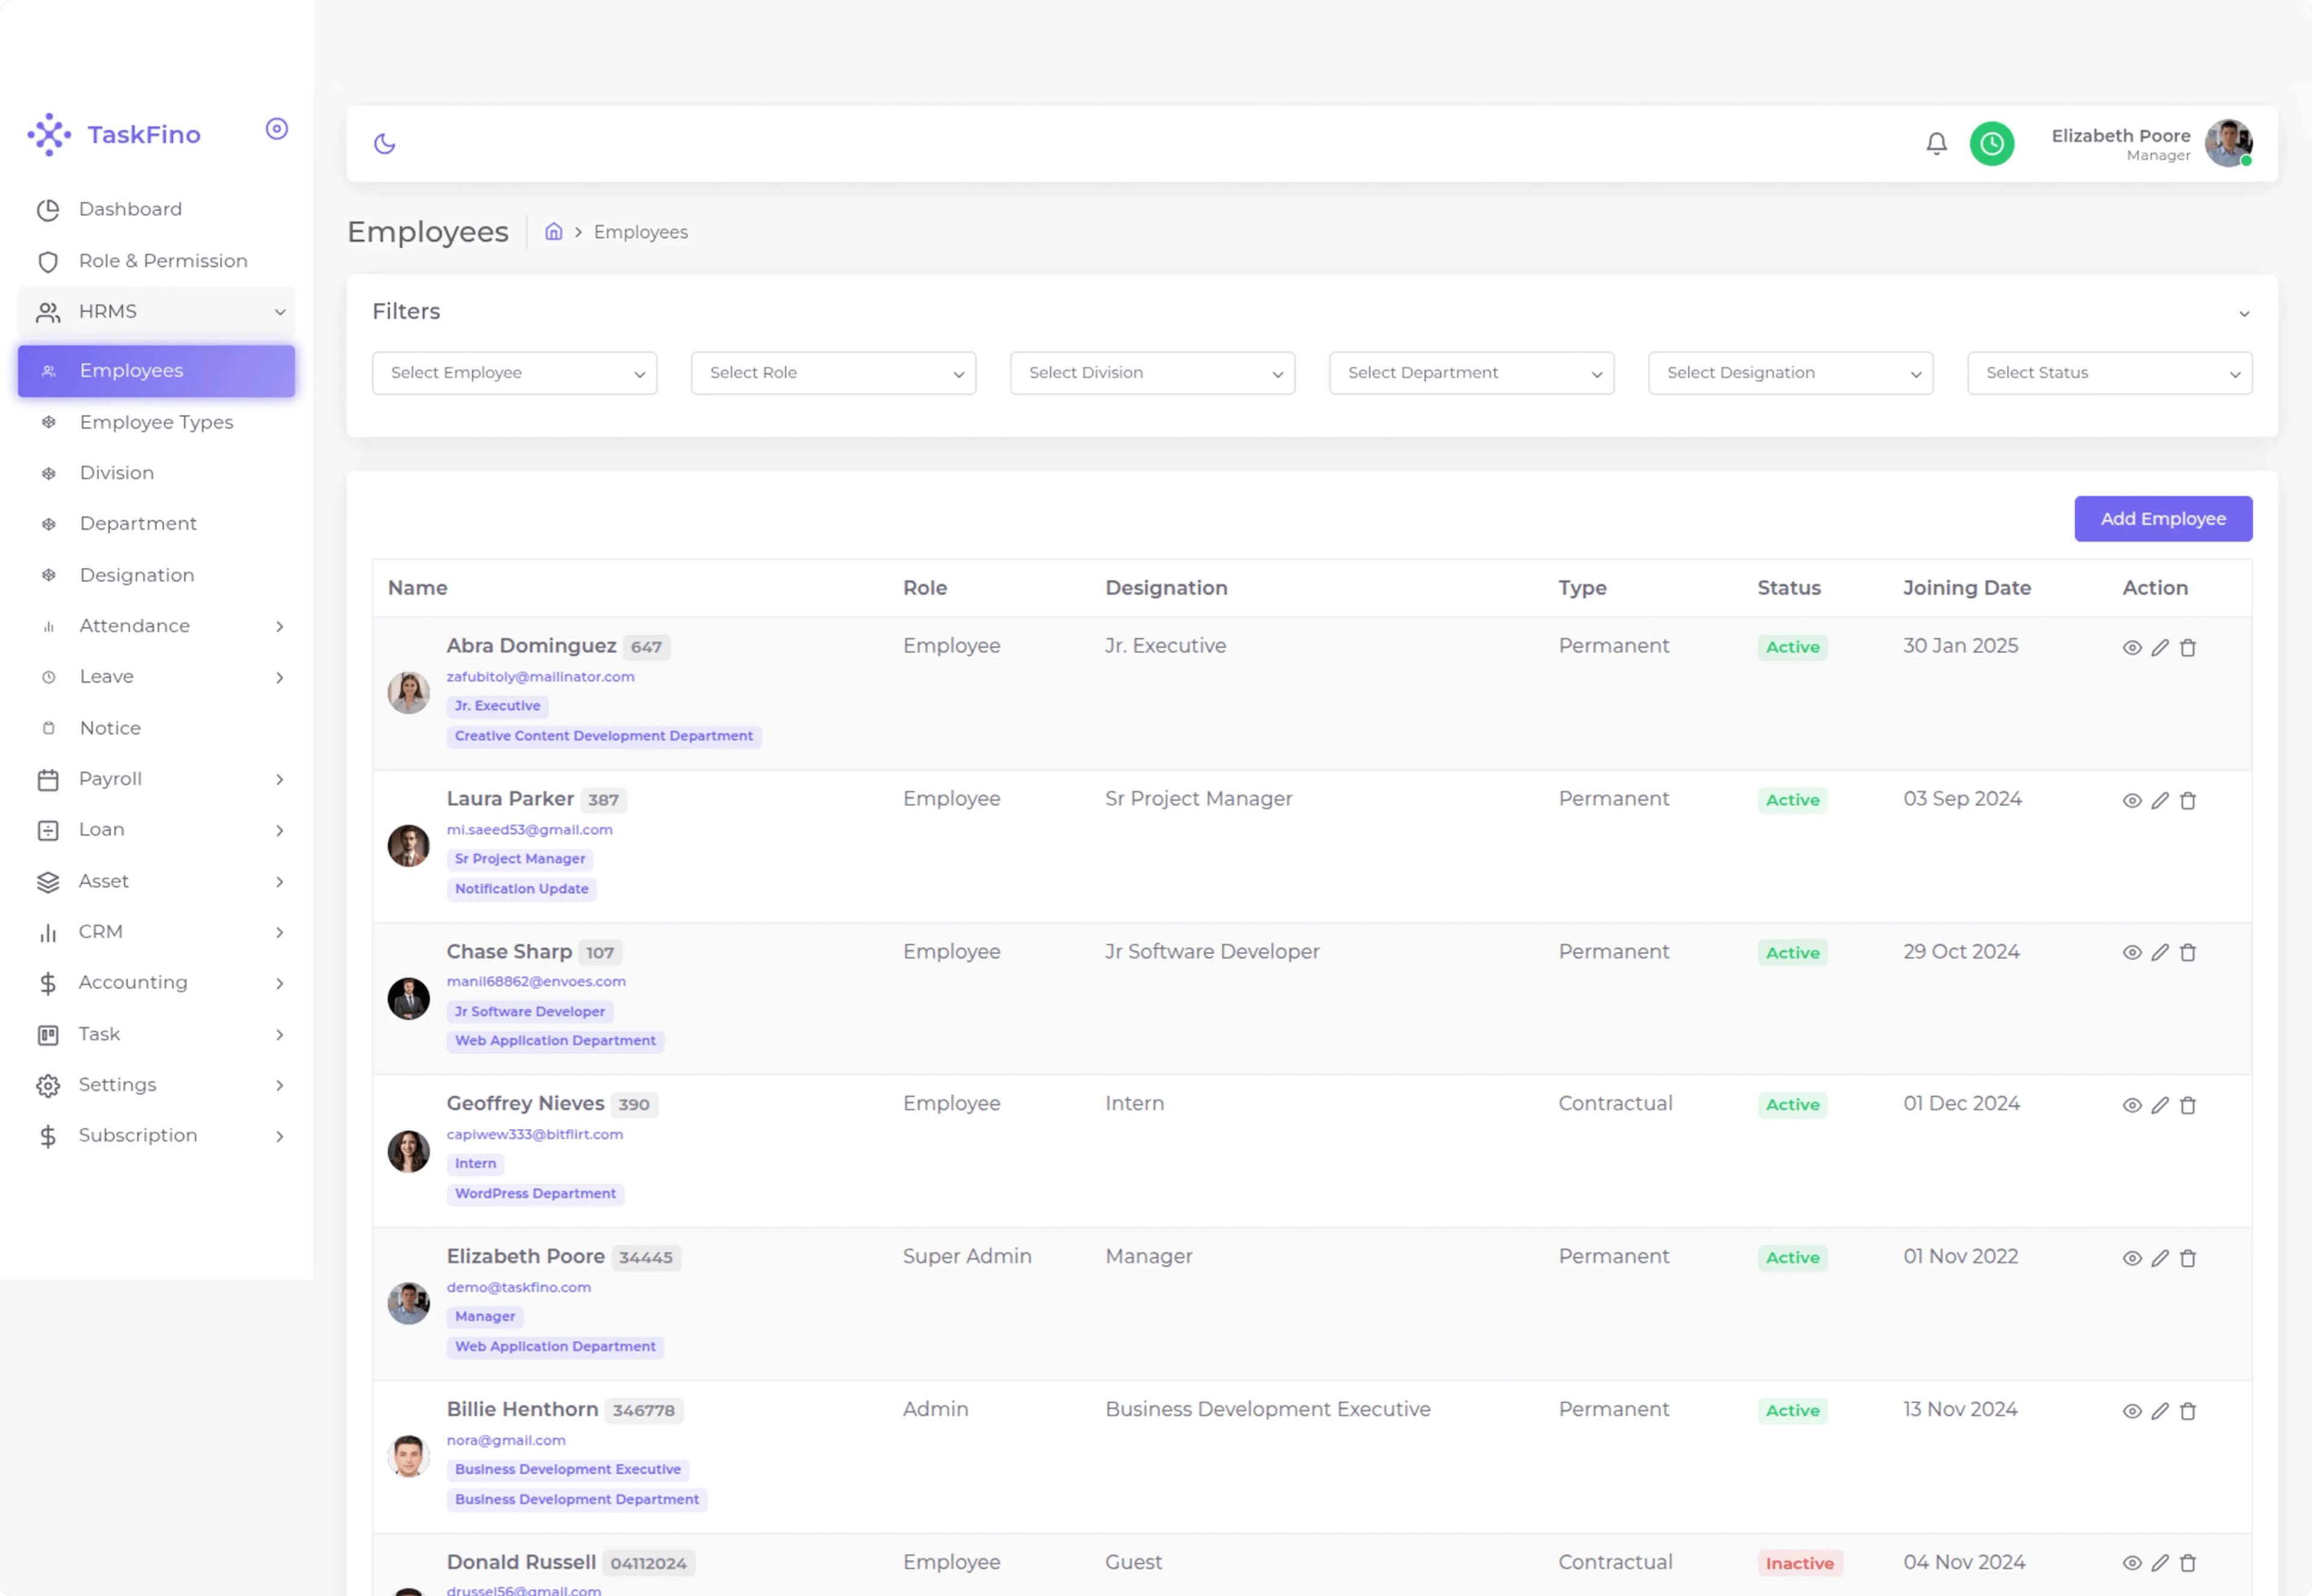Edit Geoffrey Nieves with pencil icon
The width and height of the screenshot is (2312, 1596).
point(2160,1106)
